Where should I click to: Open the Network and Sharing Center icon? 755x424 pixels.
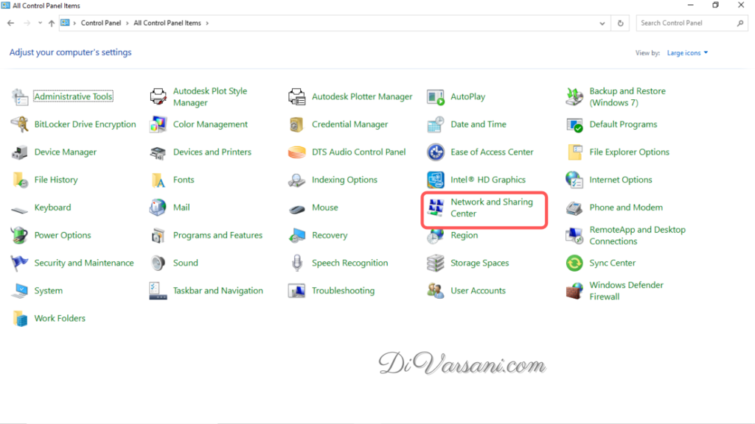pyautogui.click(x=436, y=208)
